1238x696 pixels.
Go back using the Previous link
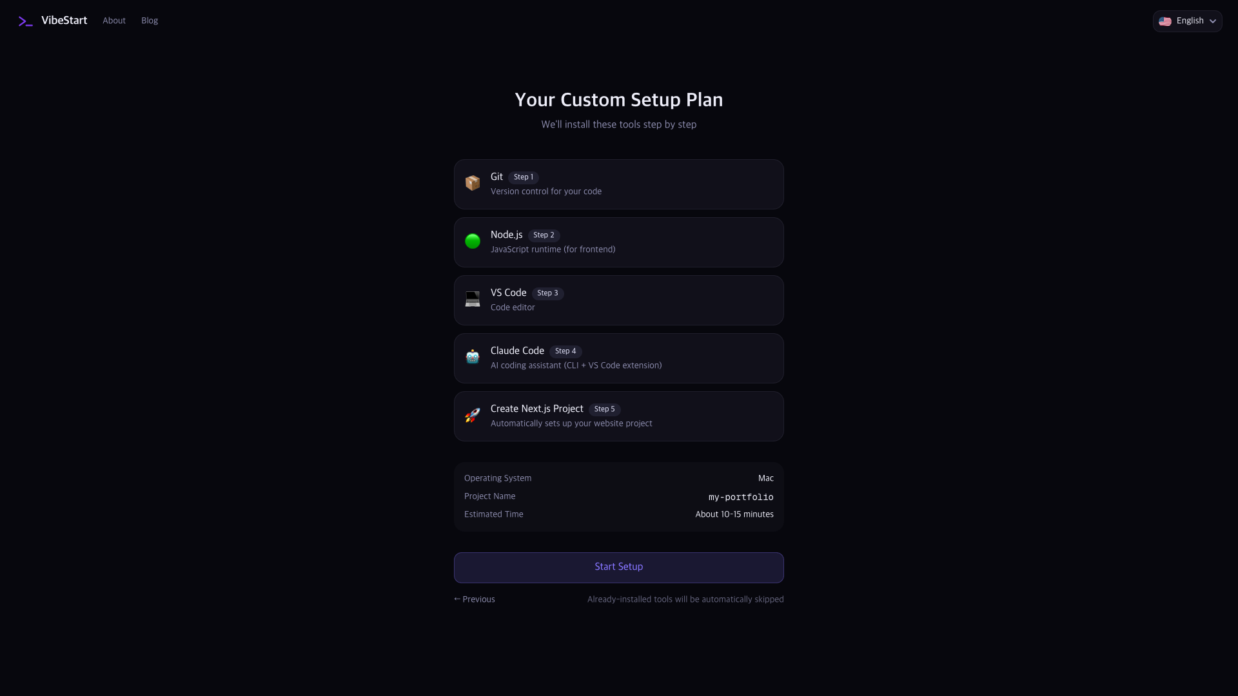[475, 599]
